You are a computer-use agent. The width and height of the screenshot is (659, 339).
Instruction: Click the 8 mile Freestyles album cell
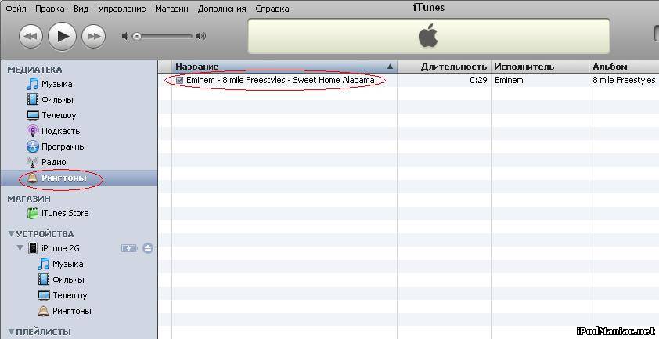(624, 80)
